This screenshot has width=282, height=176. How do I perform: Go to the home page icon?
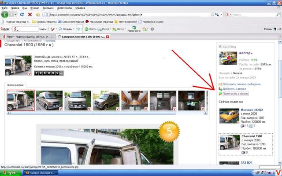38,15
